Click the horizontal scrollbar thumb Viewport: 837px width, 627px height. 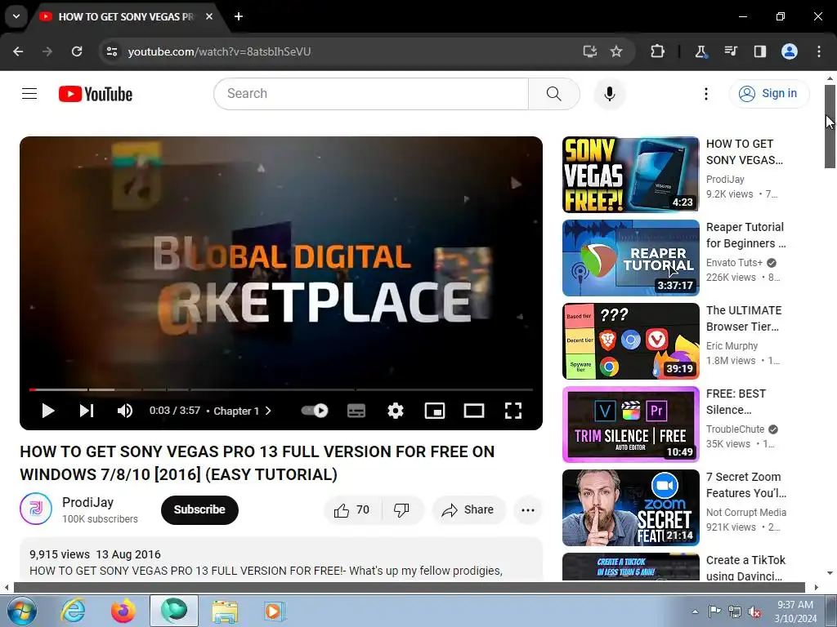click(x=409, y=588)
